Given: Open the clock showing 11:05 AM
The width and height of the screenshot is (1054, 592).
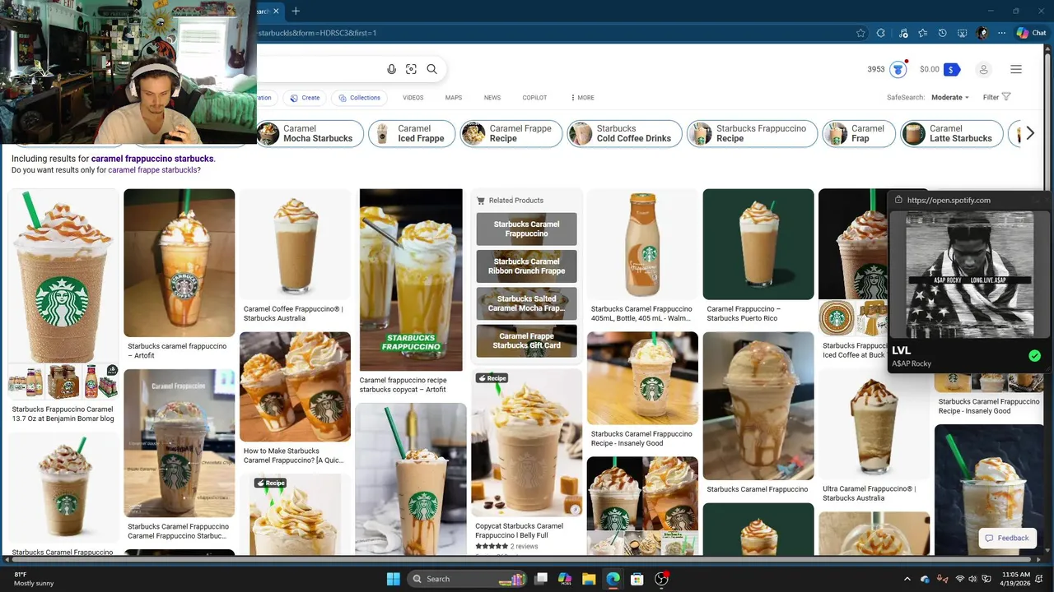Looking at the screenshot, I should (x=1016, y=579).
